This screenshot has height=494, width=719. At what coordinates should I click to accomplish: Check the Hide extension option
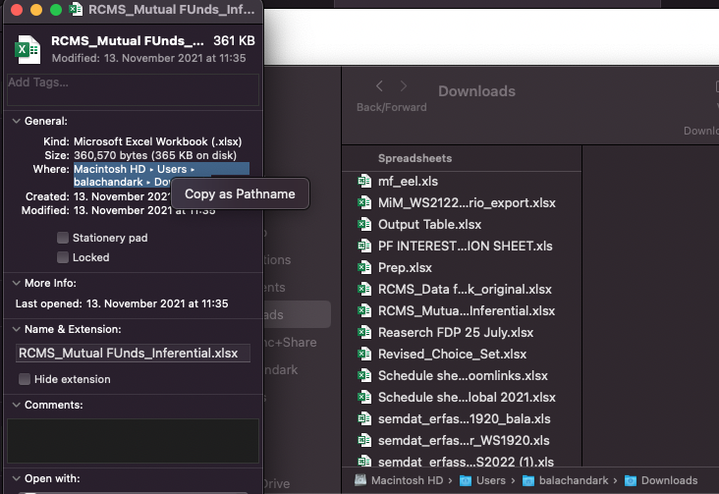pyautogui.click(x=25, y=379)
